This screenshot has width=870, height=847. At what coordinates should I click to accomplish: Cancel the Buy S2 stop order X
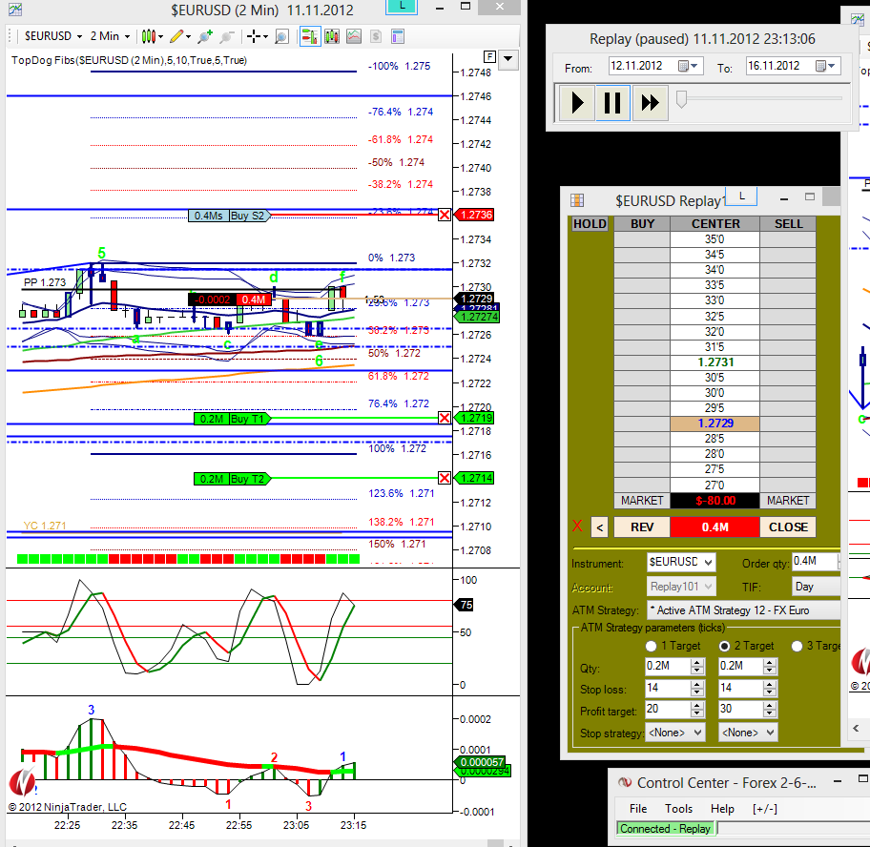445,215
